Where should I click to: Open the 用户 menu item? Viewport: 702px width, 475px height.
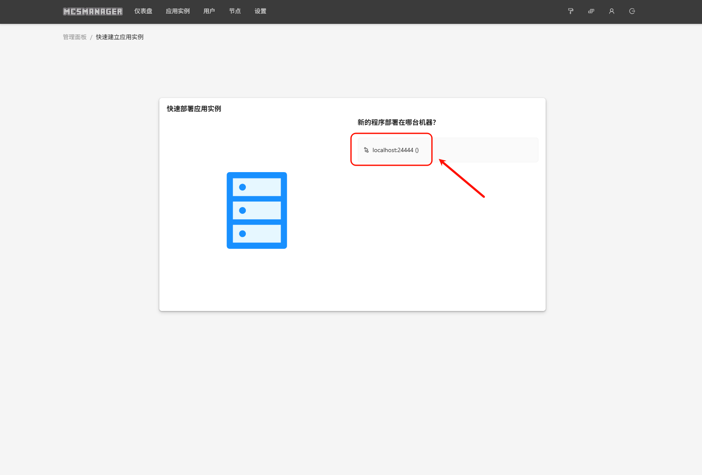tap(209, 12)
